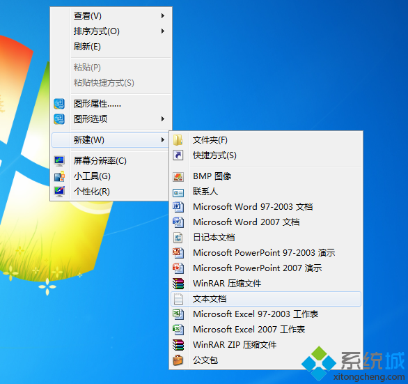The width and height of the screenshot is (408, 384).
Task: Select the highlighted 文本文档 entry
Action: (266, 299)
